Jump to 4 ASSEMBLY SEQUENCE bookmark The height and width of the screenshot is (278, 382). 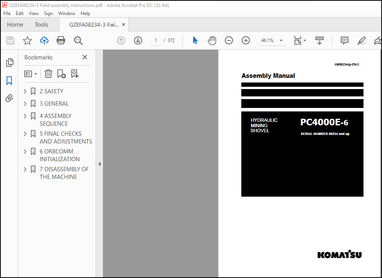pos(56,120)
